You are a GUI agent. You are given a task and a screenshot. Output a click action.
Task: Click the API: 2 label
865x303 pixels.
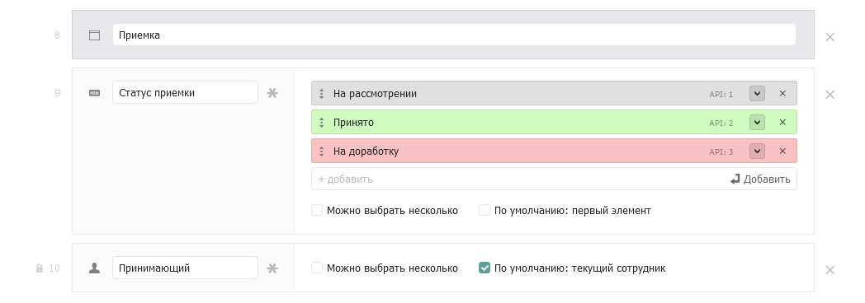(x=721, y=124)
